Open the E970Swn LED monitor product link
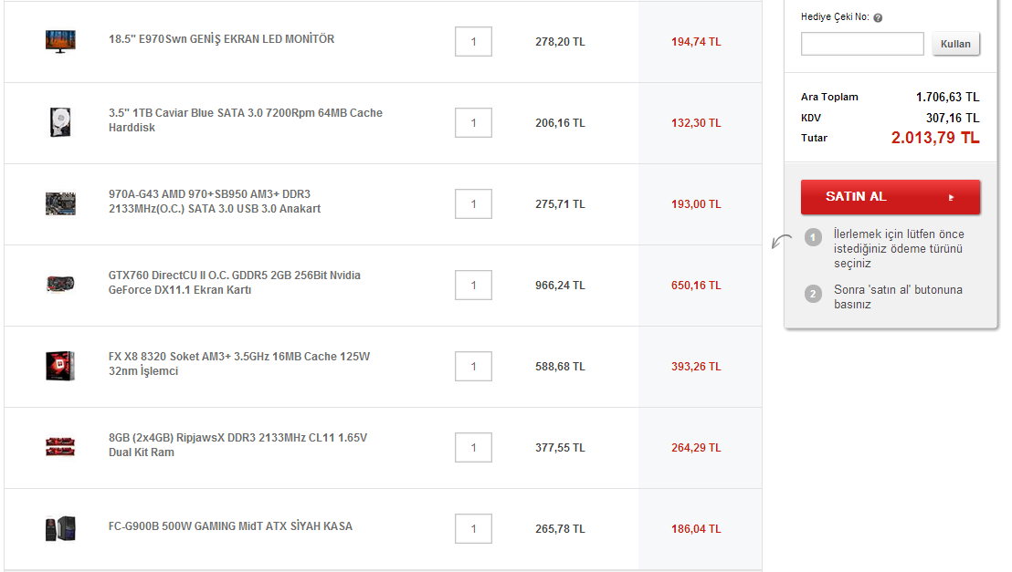 221,39
